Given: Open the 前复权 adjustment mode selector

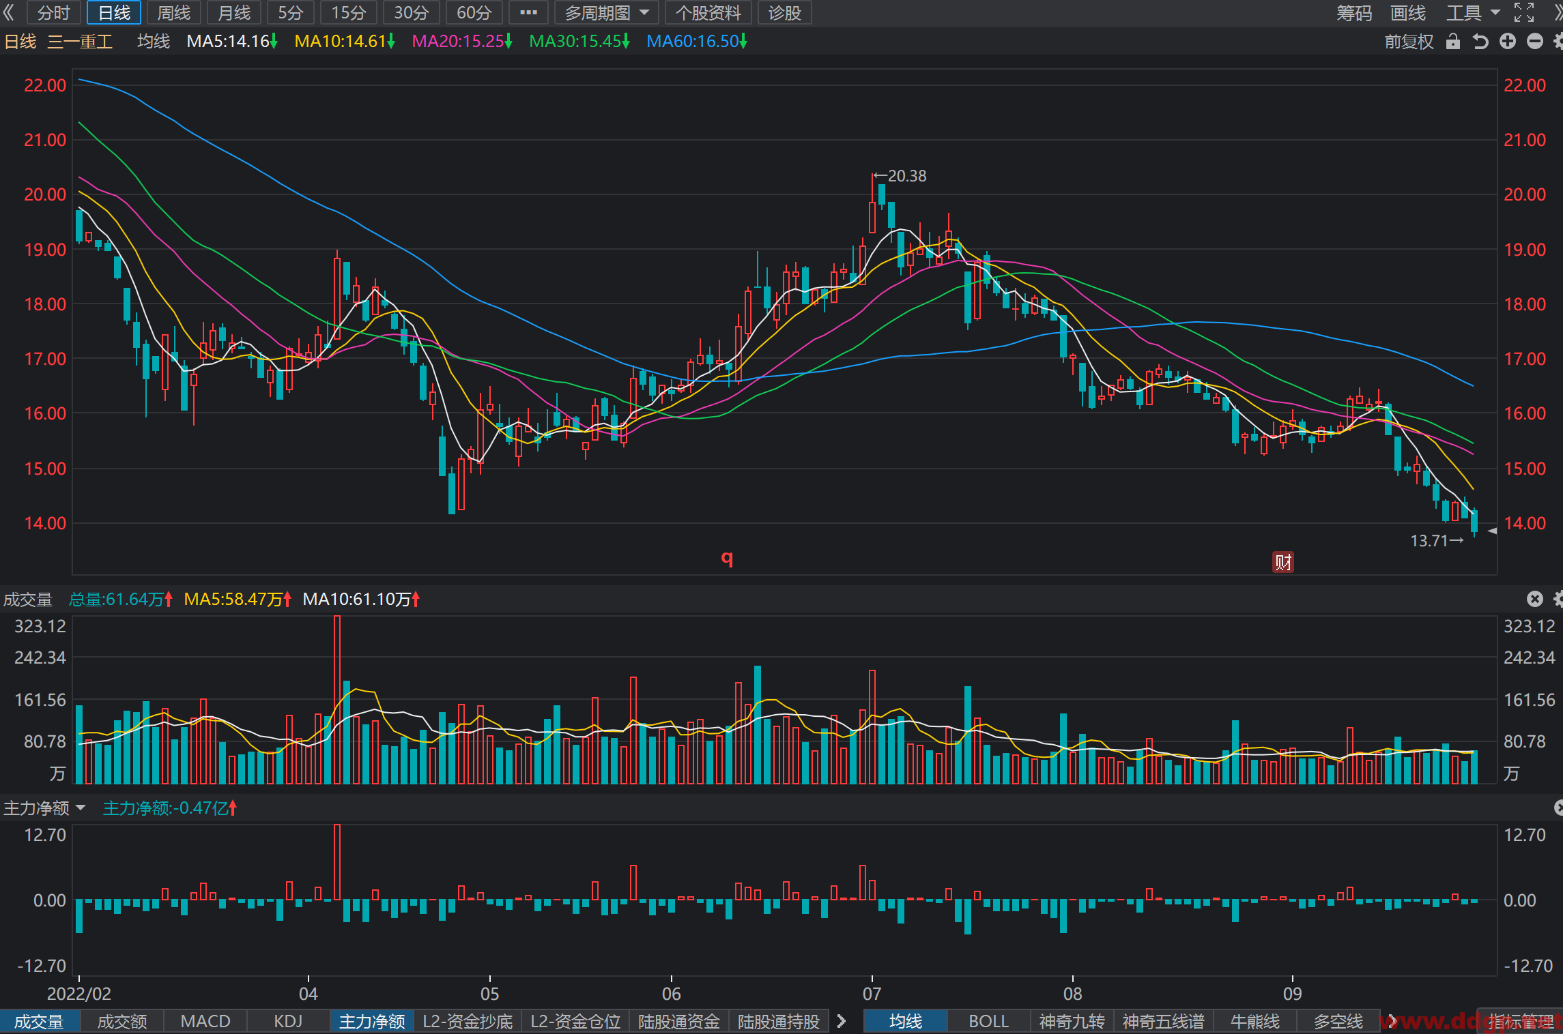Looking at the screenshot, I should 1409,42.
